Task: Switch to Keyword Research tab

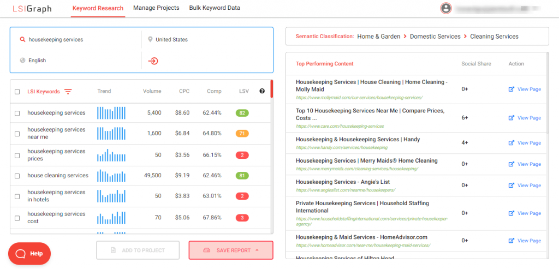Action: [x=98, y=8]
